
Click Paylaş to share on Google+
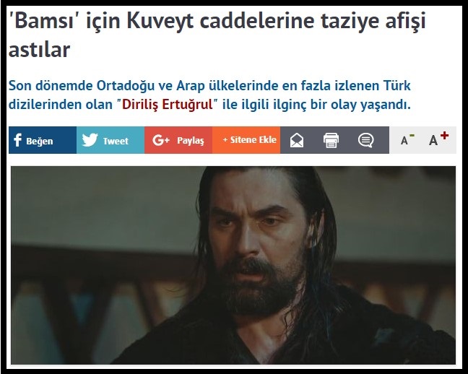[x=191, y=141]
